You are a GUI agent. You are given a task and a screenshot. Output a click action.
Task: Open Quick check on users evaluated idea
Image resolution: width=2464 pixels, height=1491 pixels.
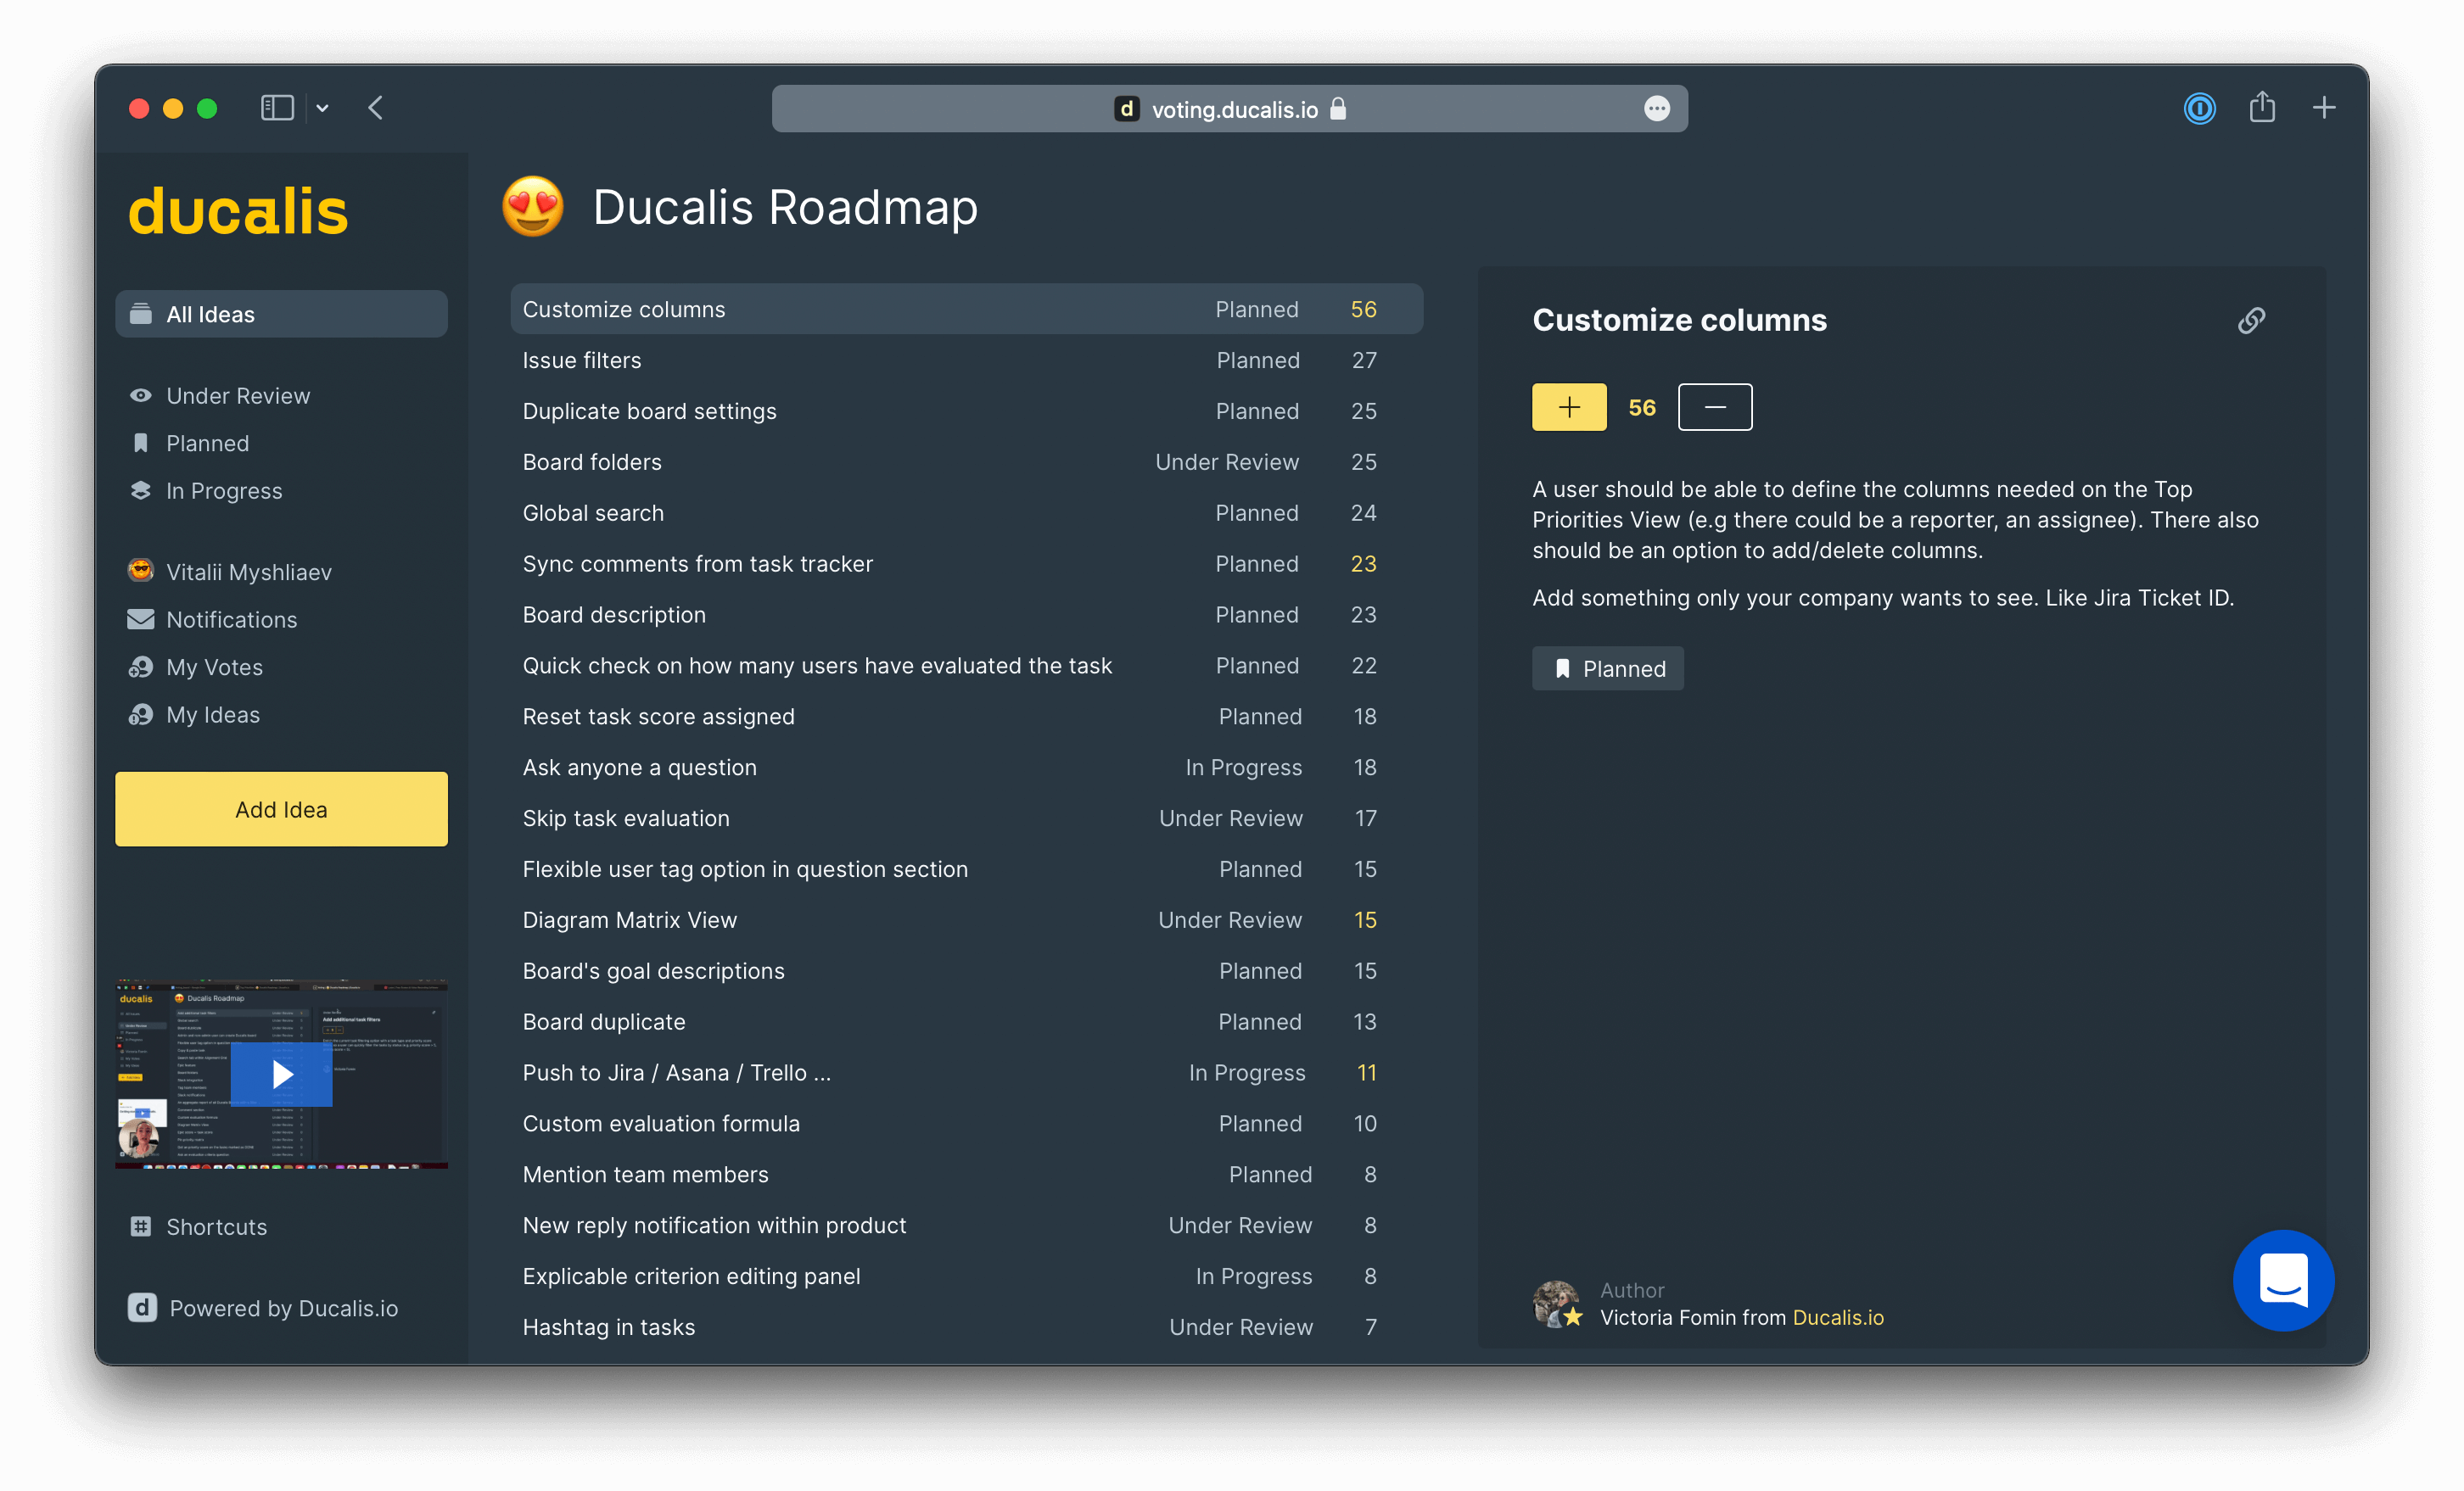click(966, 666)
